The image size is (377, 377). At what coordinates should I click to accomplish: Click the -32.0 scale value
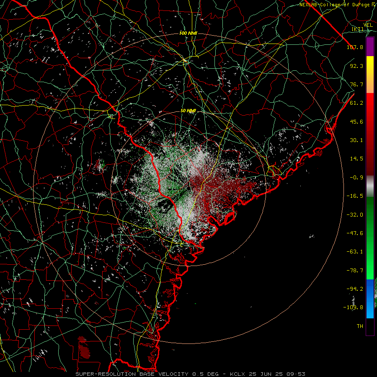pyautogui.click(x=355, y=215)
